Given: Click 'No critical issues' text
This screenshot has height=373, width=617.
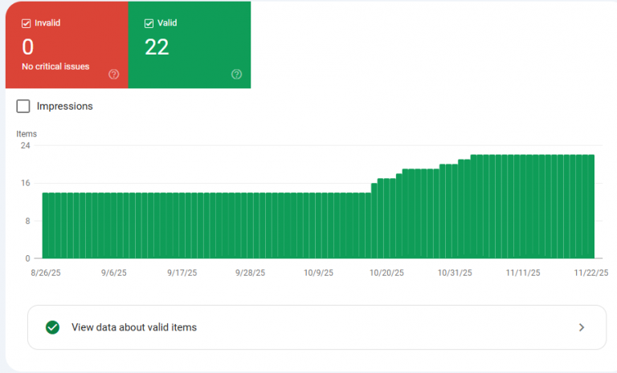Looking at the screenshot, I should tap(55, 67).
